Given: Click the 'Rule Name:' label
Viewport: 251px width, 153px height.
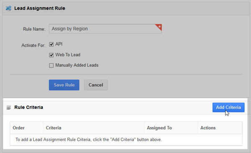Looking at the screenshot, I should click(x=34, y=29).
